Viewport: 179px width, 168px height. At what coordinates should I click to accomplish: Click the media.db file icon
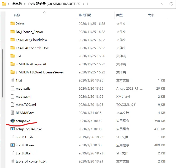coord(12,88)
